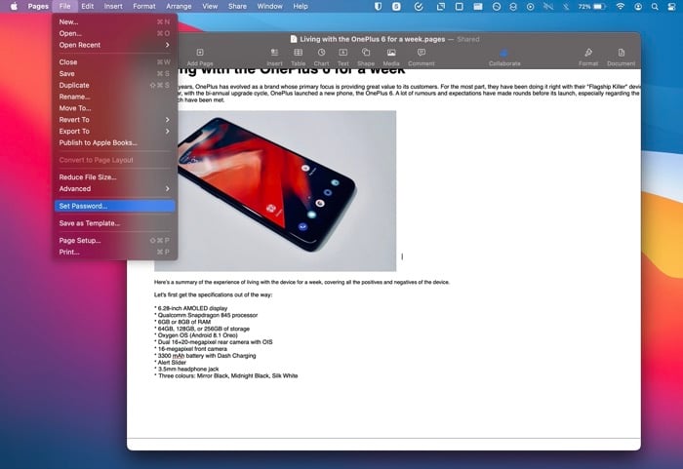Click the Text box toolbar icon
The image size is (683, 469).
[x=343, y=53]
